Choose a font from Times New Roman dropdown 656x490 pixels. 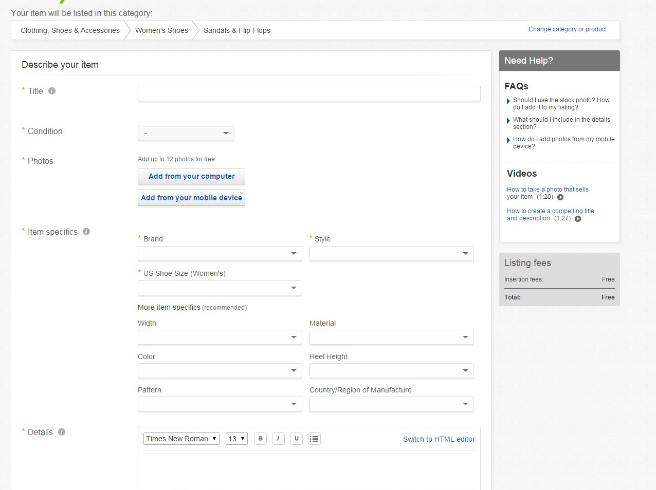tap(181, 439)
